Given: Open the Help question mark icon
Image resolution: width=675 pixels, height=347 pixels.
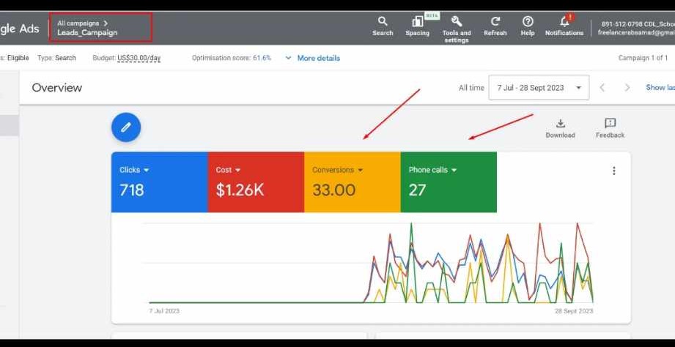Looking at the screenshot, I should 528,22.
